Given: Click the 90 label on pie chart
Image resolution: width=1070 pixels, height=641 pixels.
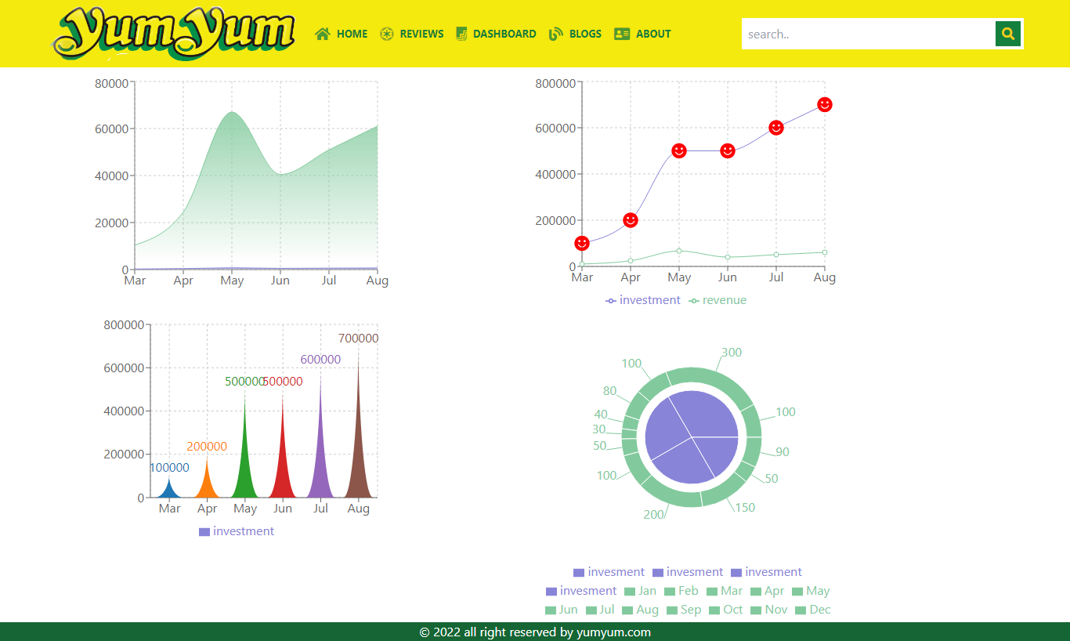Looking at the screenshot, I should [783, 452].
